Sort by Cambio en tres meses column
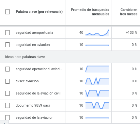 coord(129,12)
